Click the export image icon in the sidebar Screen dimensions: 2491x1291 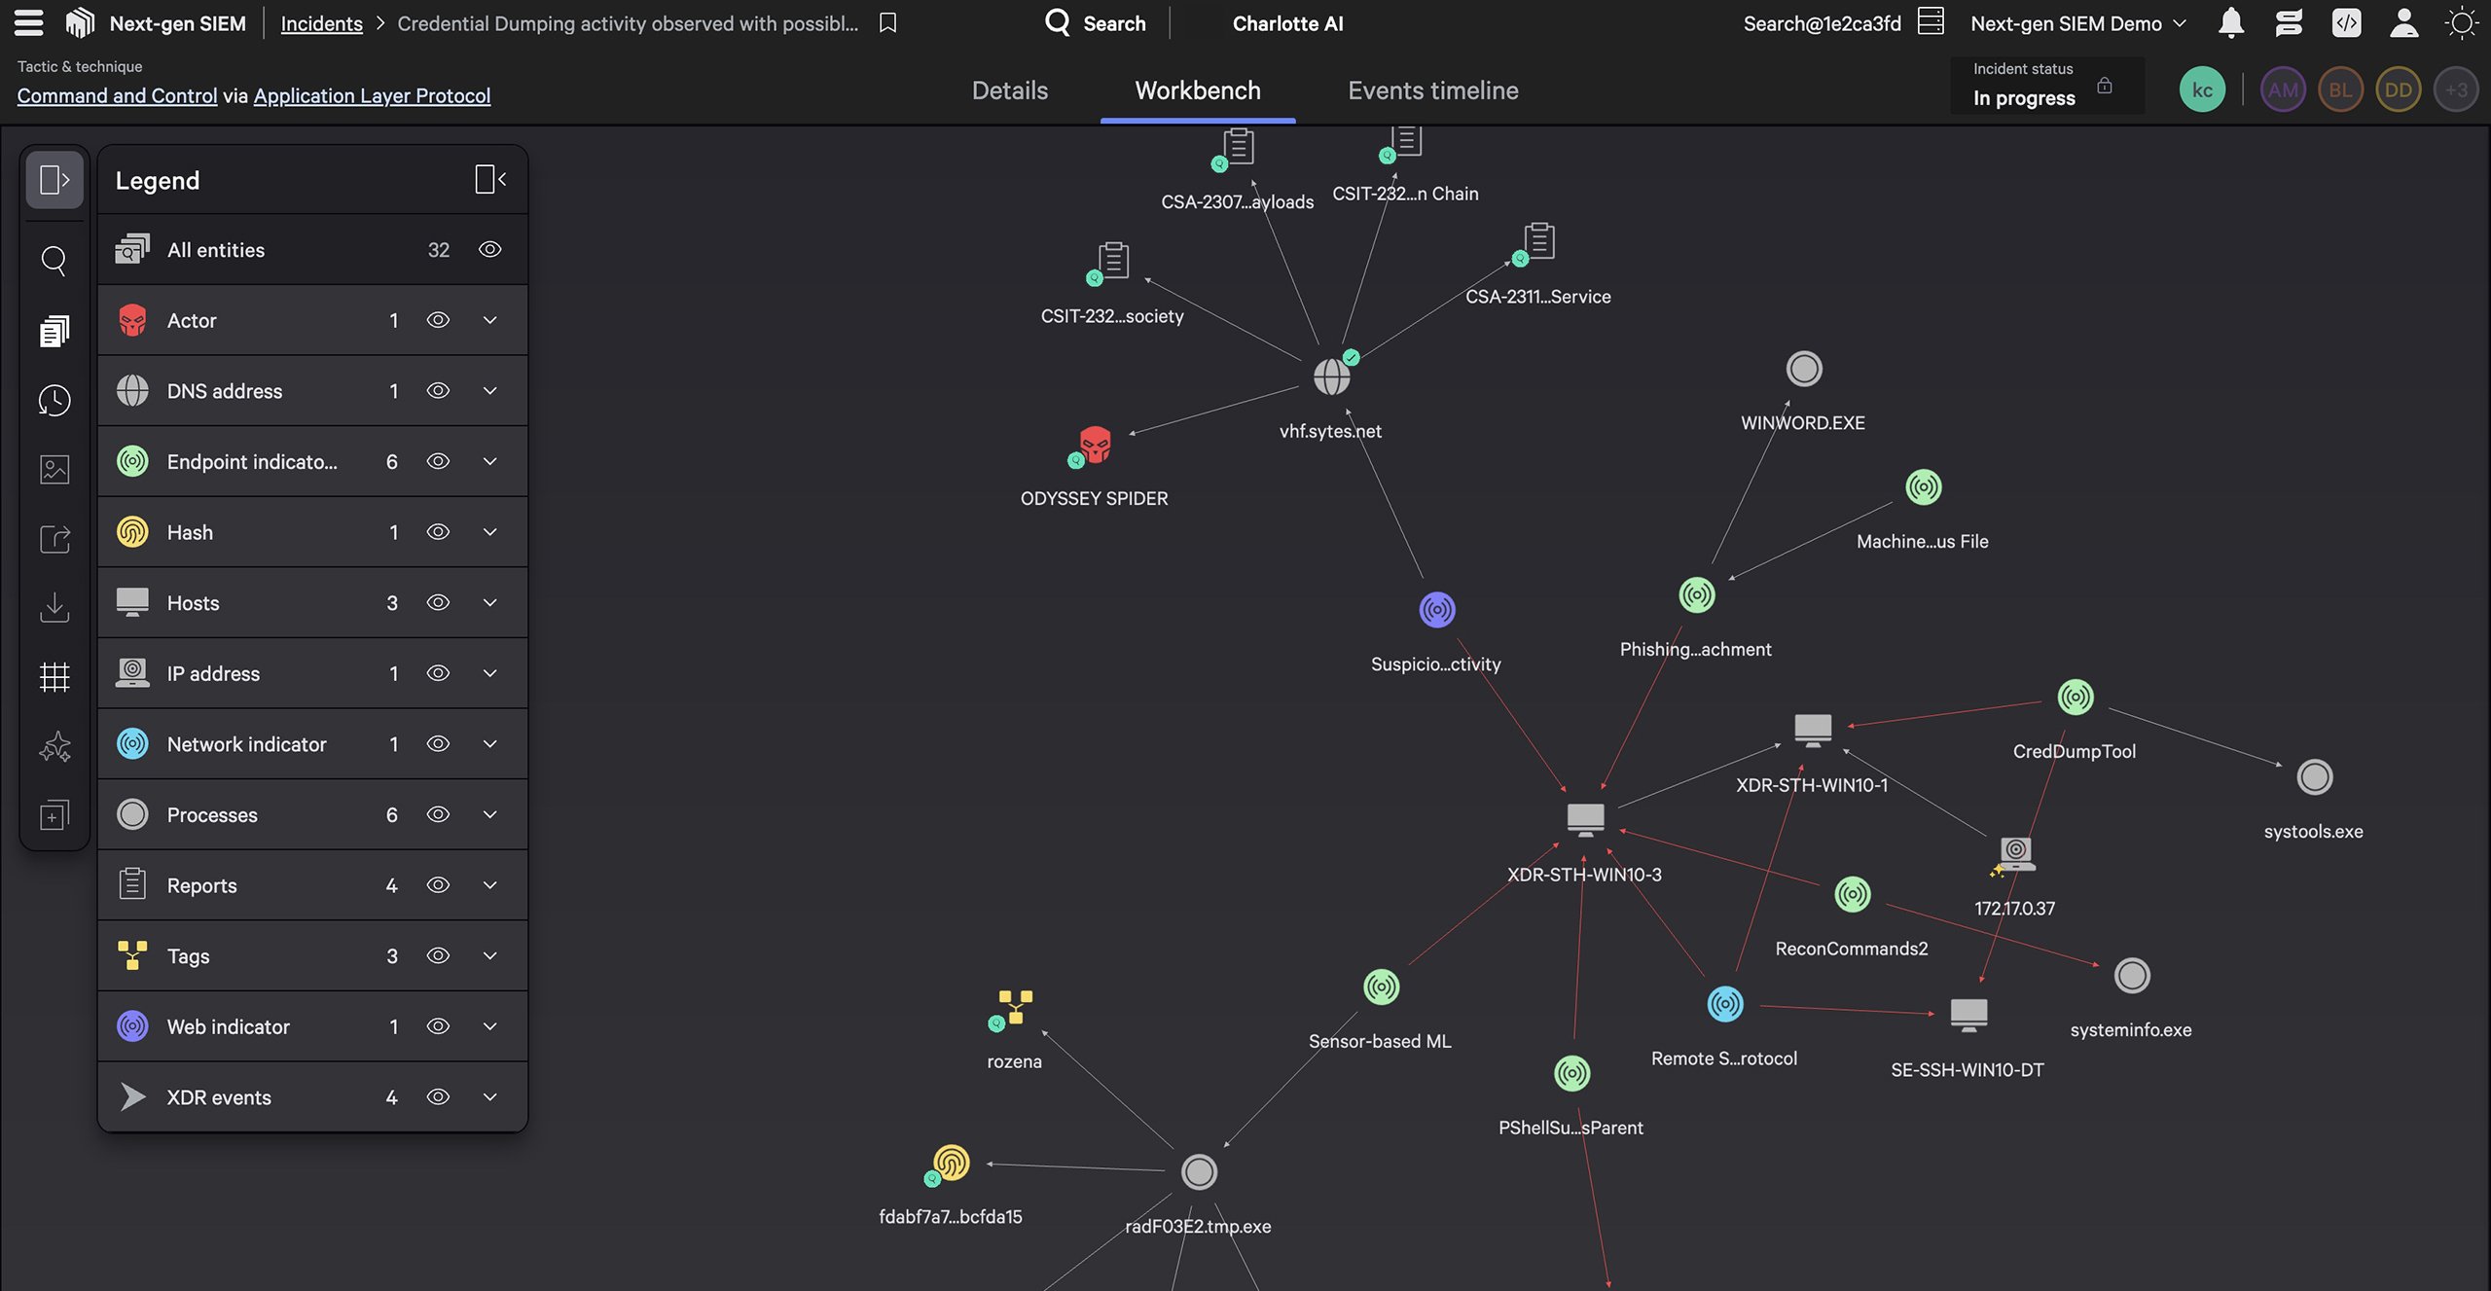[54, 470]
